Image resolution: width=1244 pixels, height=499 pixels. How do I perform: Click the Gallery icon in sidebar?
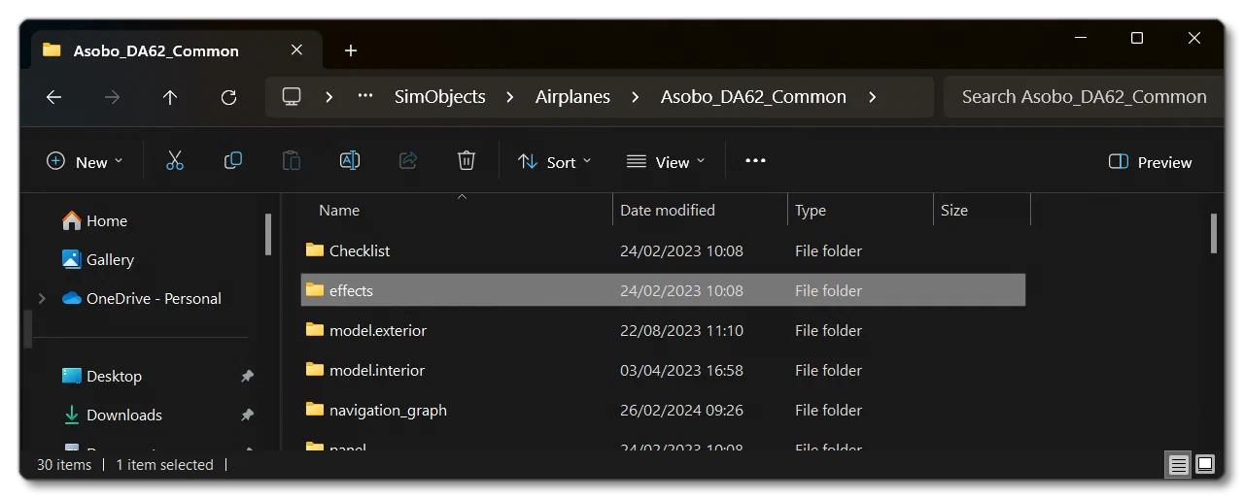[71, 259]
